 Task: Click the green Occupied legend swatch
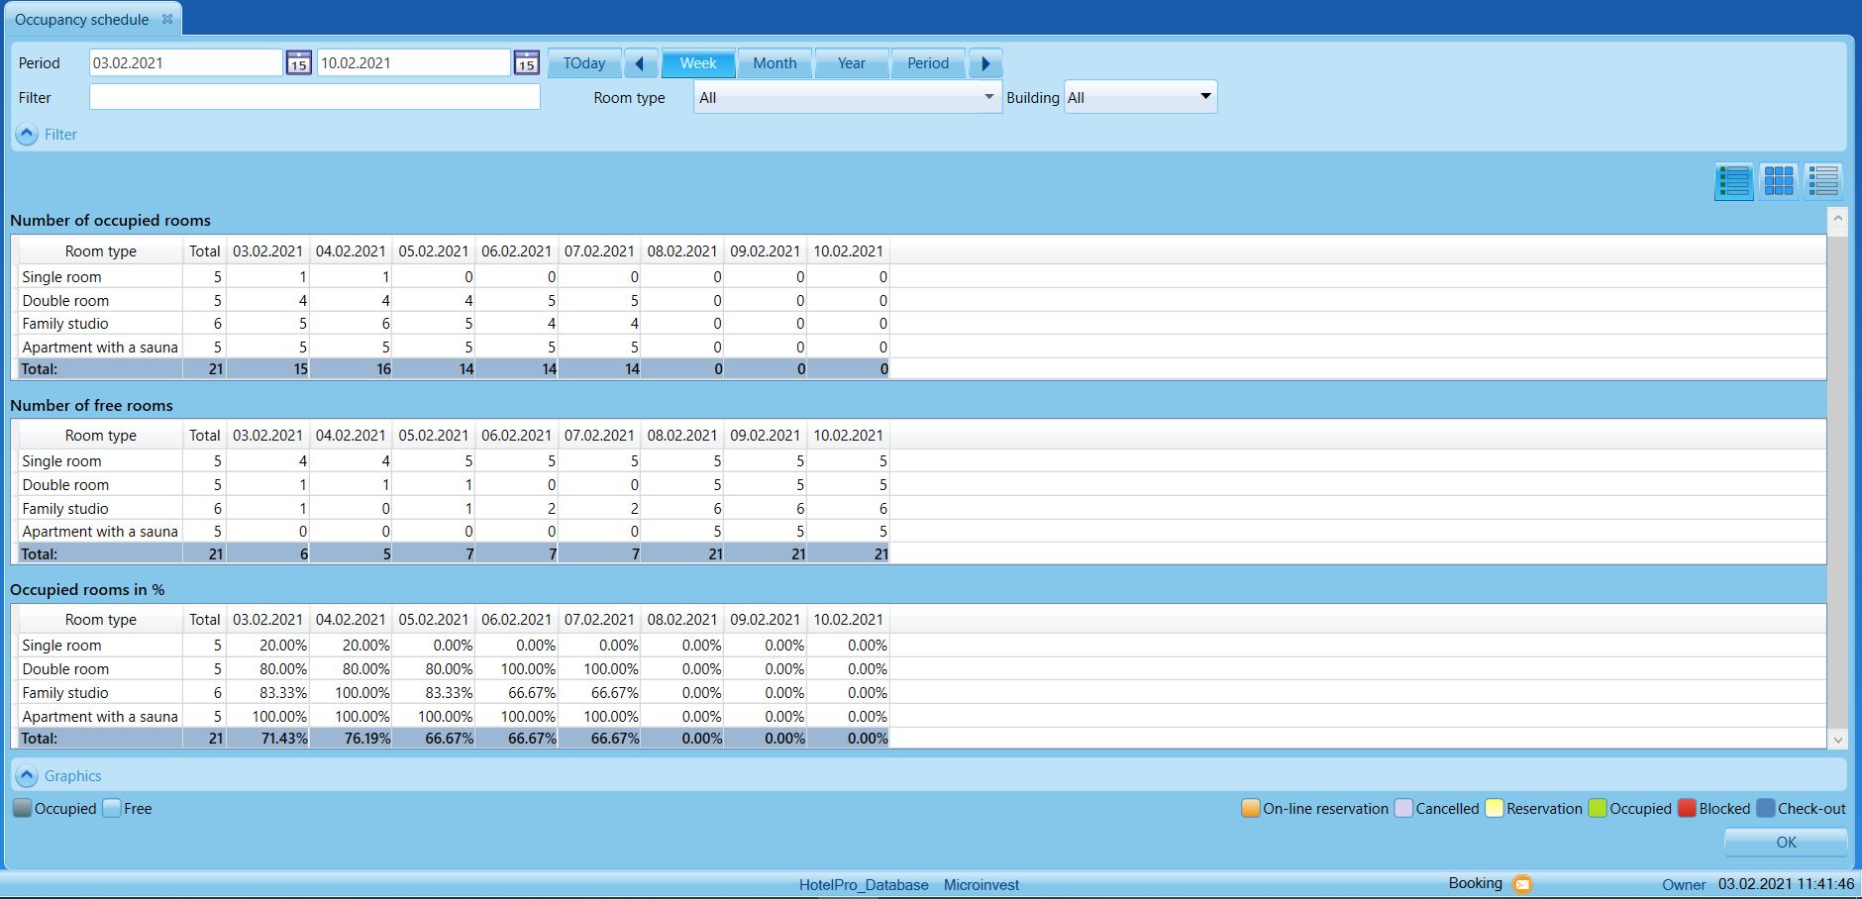[1598, 808]
